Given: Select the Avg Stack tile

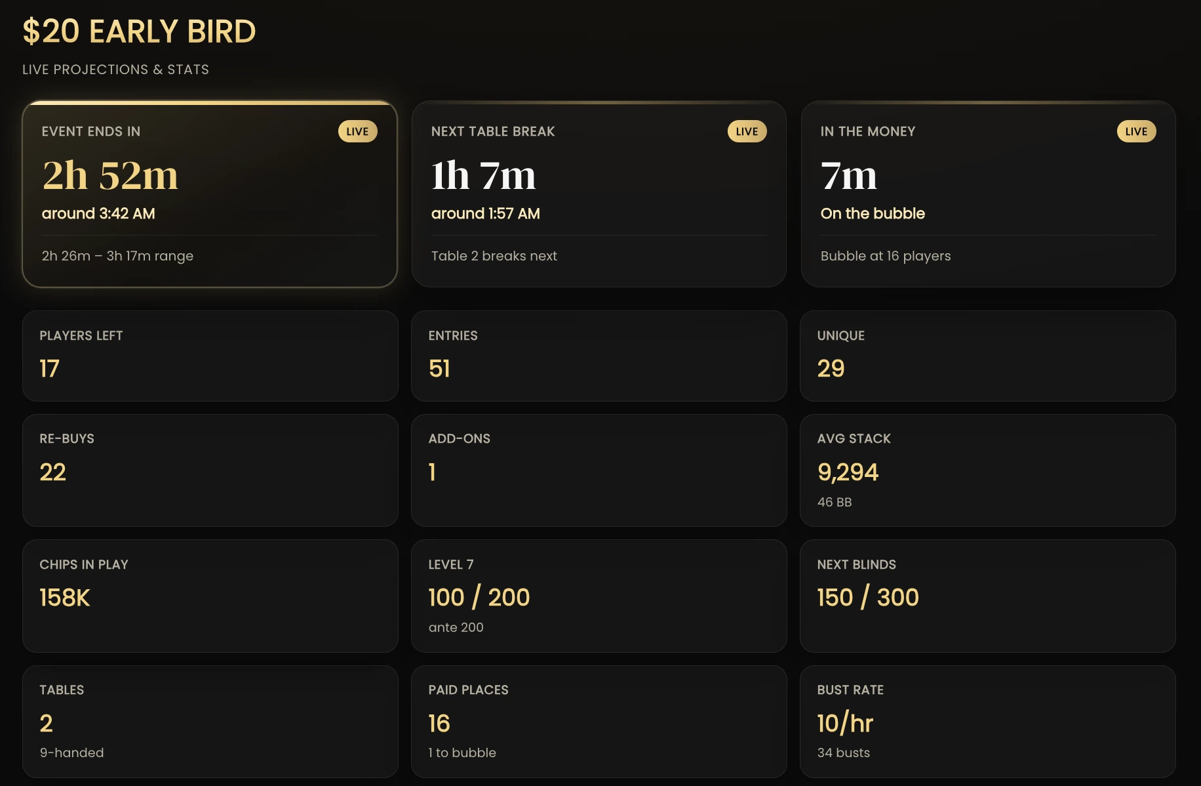Looking at the screenshot, I should click(987, 470).
